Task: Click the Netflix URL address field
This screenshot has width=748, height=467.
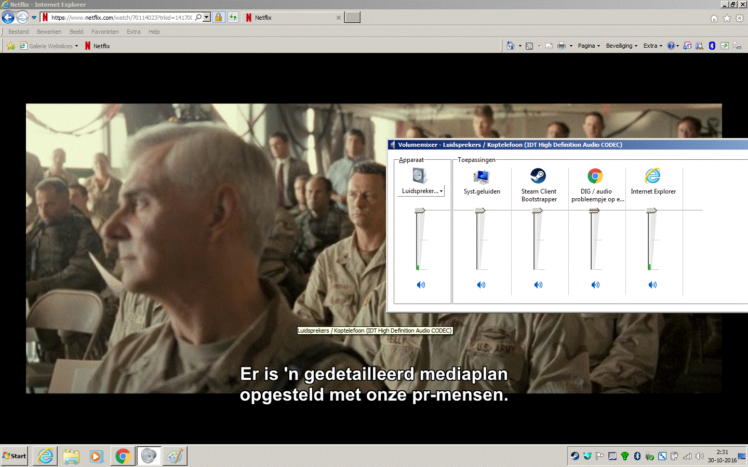Action: click(122, 17)
